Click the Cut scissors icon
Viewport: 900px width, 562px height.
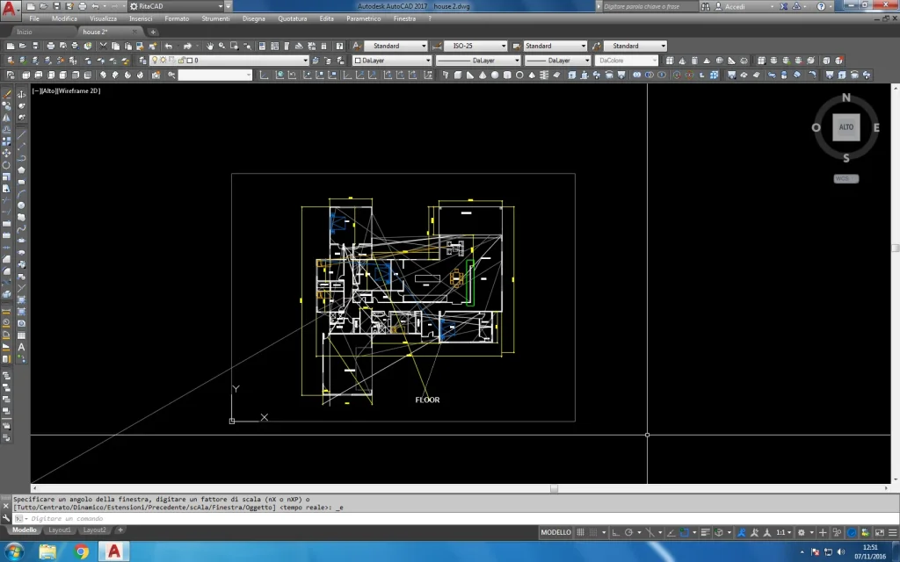tap(103, 46)
